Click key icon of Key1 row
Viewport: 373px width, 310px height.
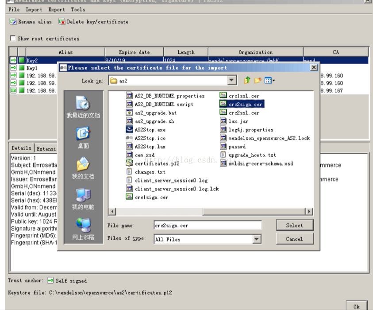[13, 68]
